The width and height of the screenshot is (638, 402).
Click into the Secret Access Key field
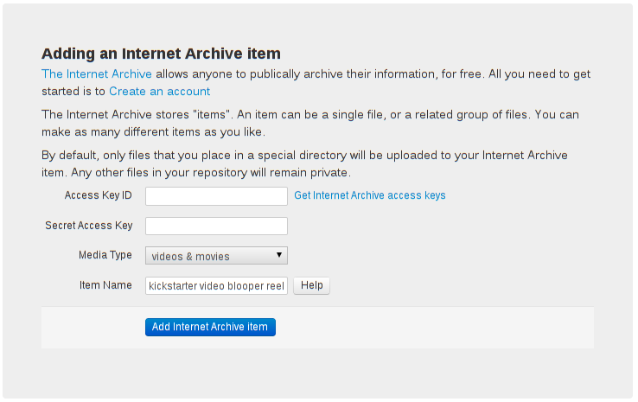(216, 226)
